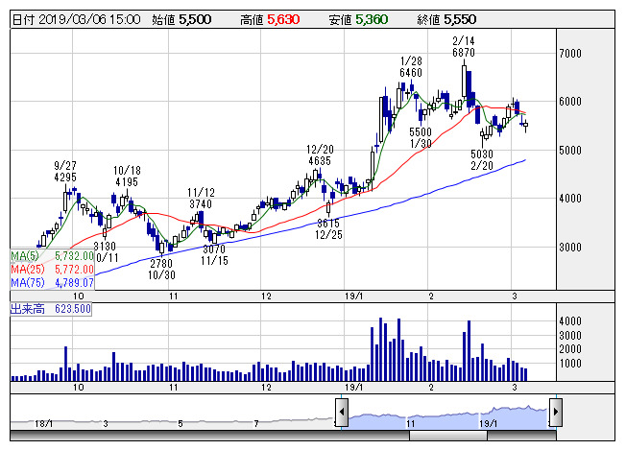Select the MA(75) legend entry
This screenshot has width=626, height=450.
coord(52,283)
